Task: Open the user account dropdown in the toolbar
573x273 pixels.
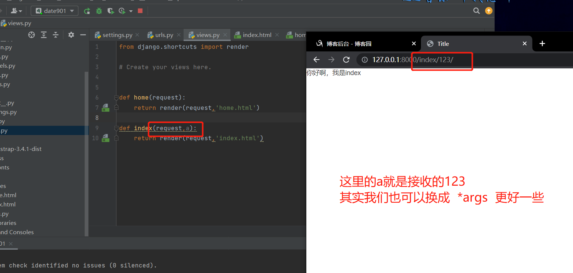Action: 16,11
